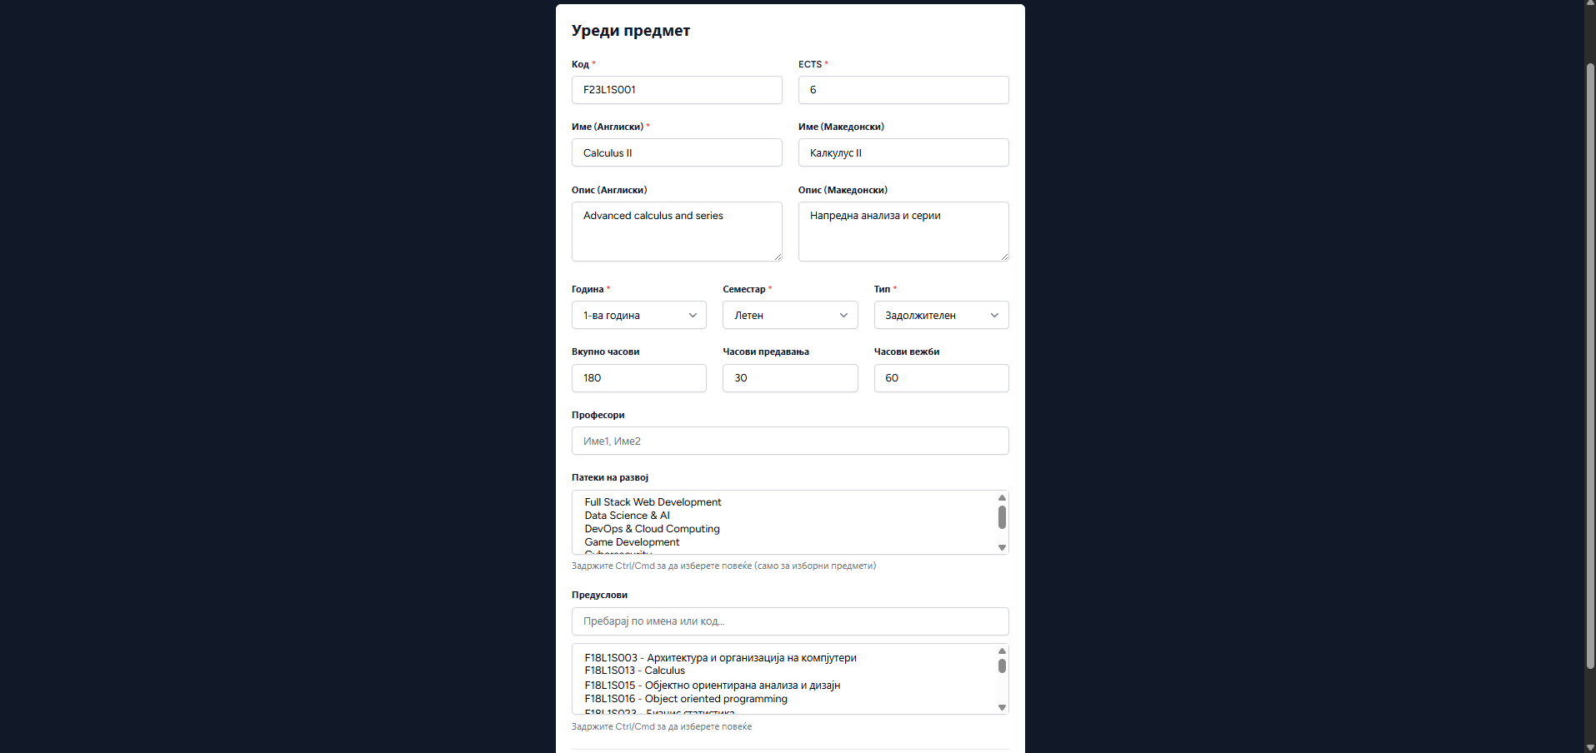Click the Вкупно часови field
This screenshot has height=753, width=1596.
pyautogui.click(x=638, y=378)
